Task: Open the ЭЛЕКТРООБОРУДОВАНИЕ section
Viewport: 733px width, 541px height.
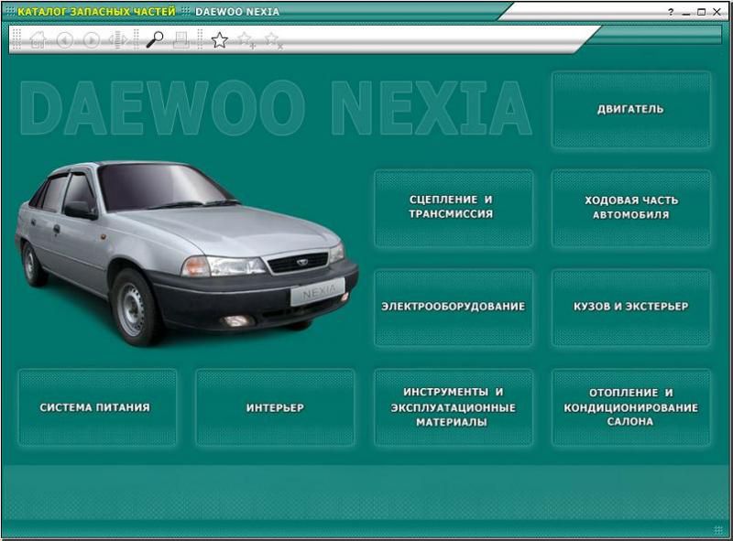Action: [453, 307]
